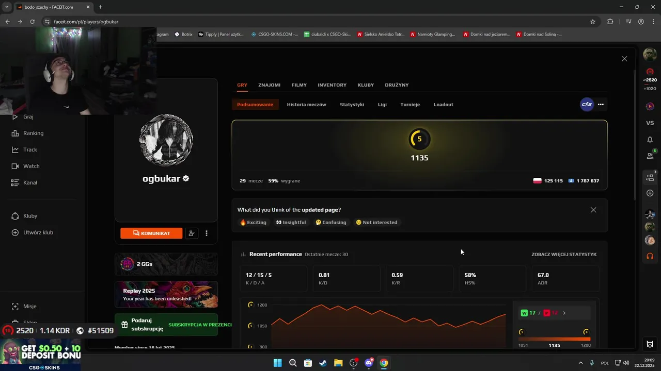
Task: Open Misje in the left sidebar
Action: pos(24,307)
